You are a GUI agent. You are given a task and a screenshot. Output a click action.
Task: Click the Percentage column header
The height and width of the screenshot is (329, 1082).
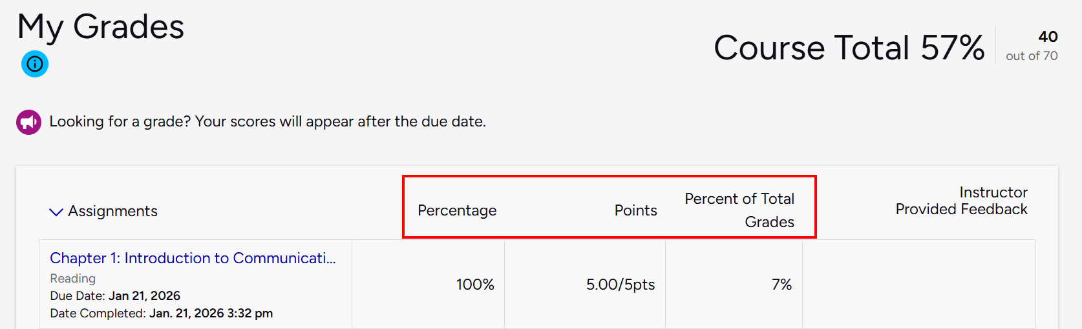click(457, 210)
